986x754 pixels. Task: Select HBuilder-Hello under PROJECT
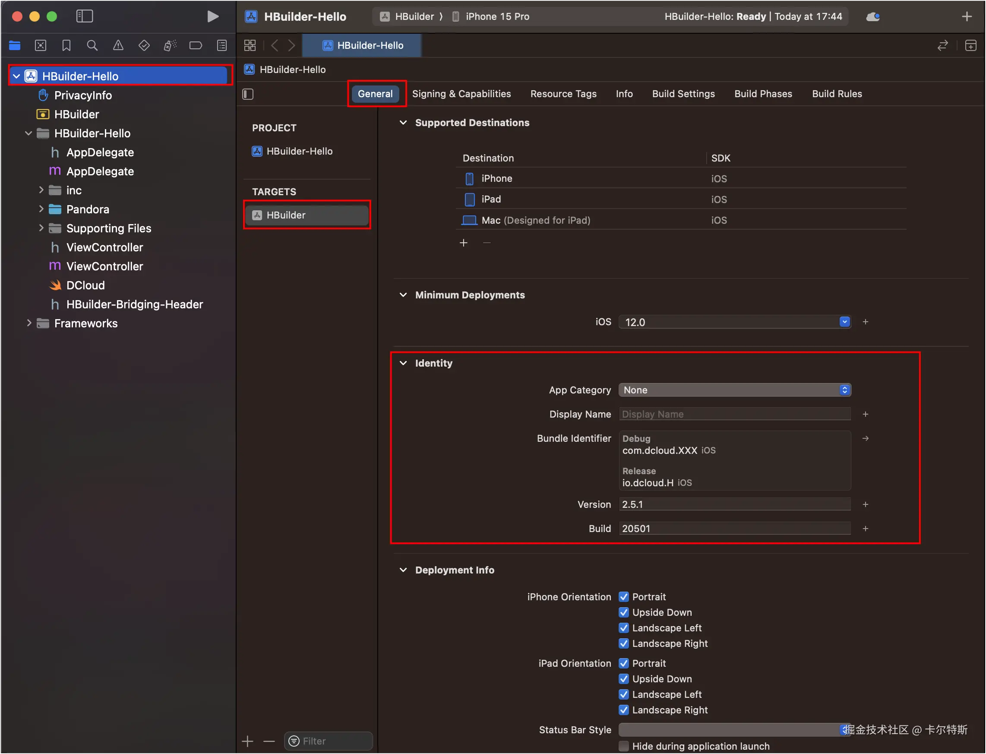click(x=299, y=151)
